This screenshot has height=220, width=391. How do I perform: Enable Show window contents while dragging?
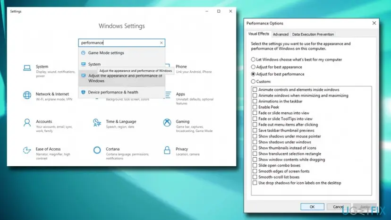tap(255, 160)
